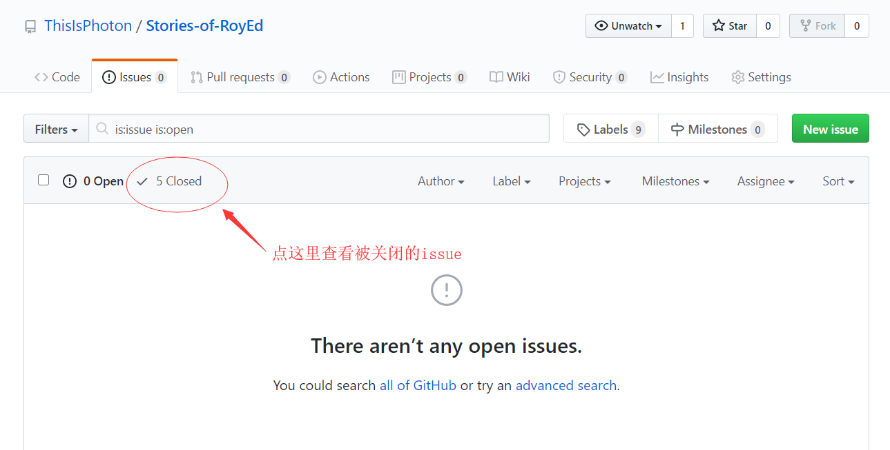This screenshot has width=890, height=450.
Task: Click the checkmark icon beside 5 Closed
Action: pyautogui.click(x=142, y=181)
